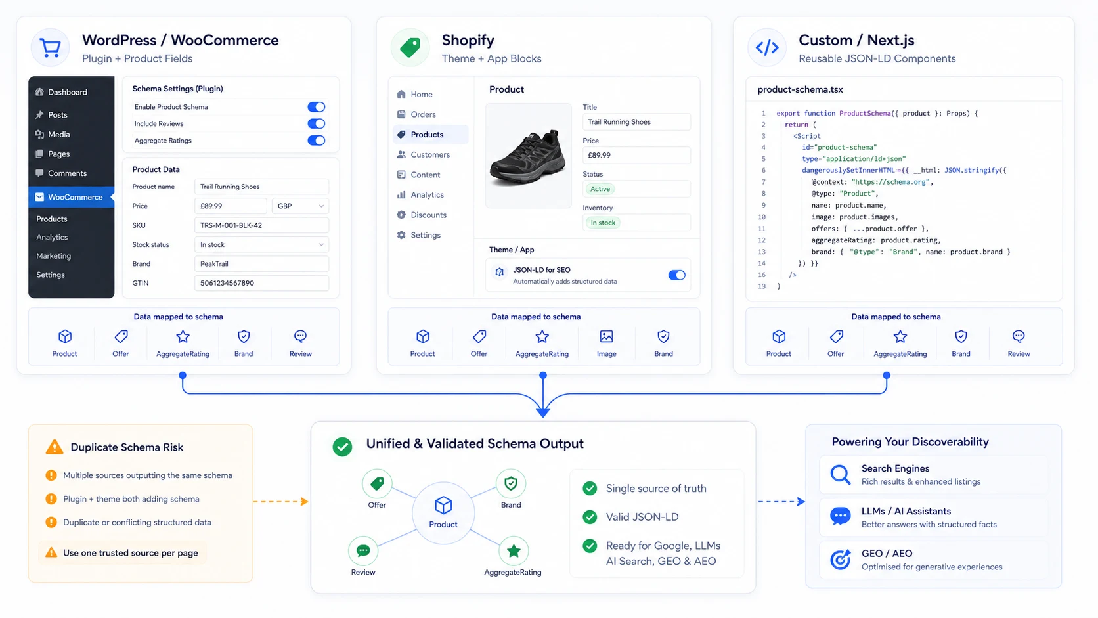Screen dimensions: 1098x618
Task: Select the product-schema.tsx file tab
Action: click(x=800, y=89)
